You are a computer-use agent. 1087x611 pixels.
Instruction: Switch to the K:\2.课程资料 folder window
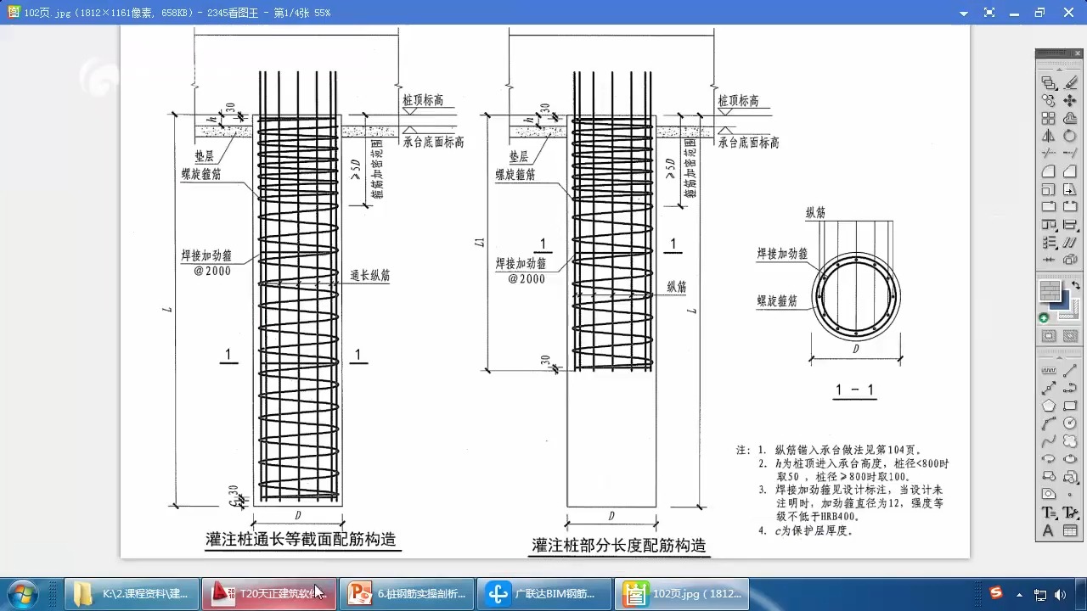coord(132,594)
